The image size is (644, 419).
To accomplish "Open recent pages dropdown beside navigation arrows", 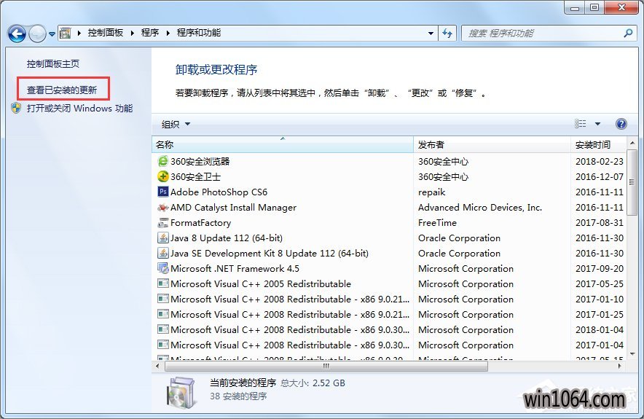I will (52, 34).
